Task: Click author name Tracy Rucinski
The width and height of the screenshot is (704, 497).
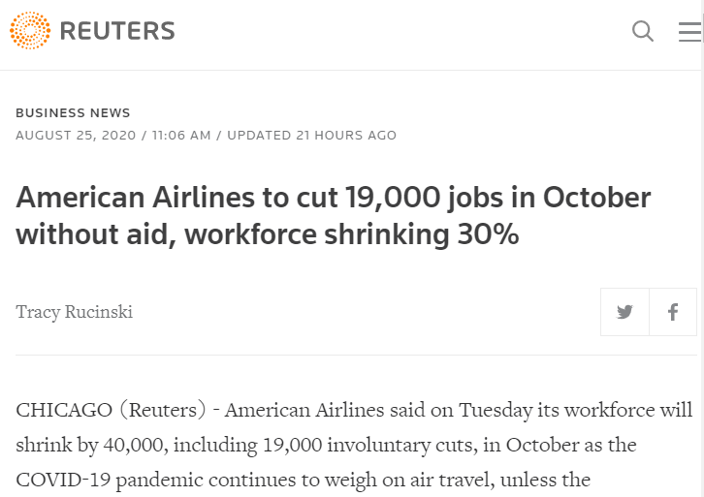Action: 74,312
